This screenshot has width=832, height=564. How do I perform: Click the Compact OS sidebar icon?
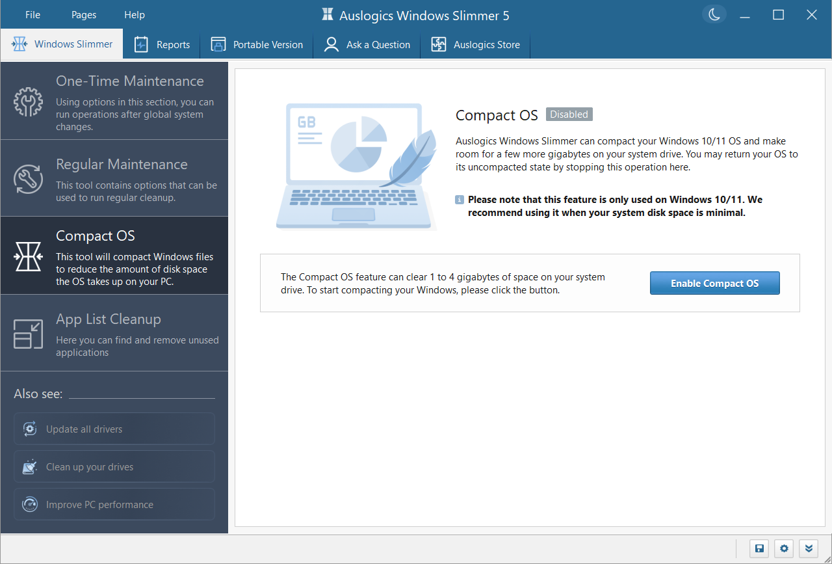[29, 256]
